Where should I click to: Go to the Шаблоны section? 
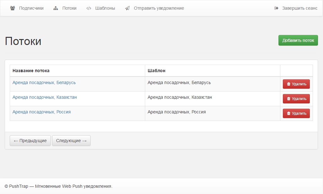click(105, 8)
